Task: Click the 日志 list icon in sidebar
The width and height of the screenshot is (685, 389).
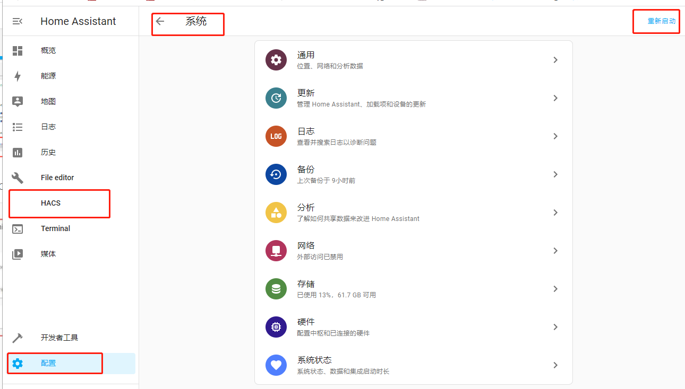Action: pyautogui.click(x=18, y=127)
